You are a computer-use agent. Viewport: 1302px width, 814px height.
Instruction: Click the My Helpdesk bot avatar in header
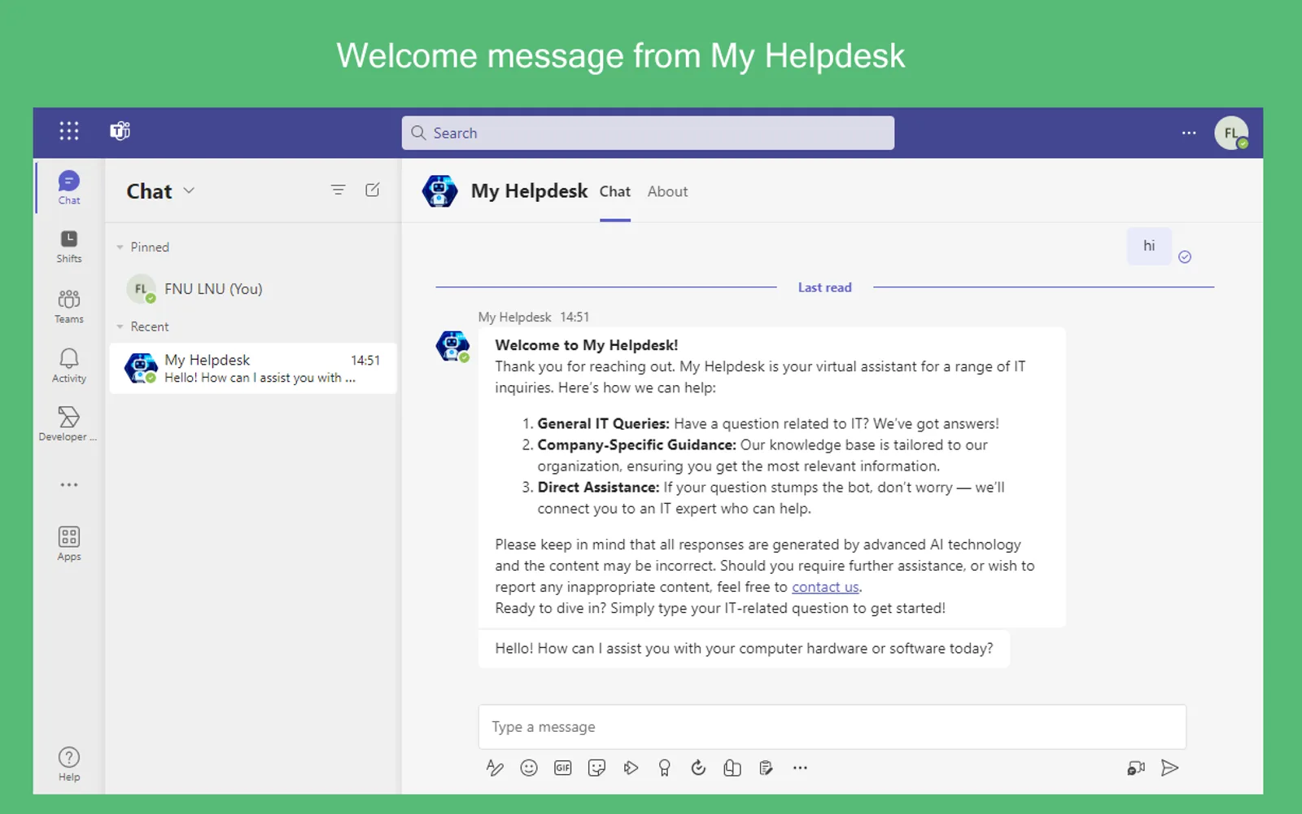click(439, 191)
